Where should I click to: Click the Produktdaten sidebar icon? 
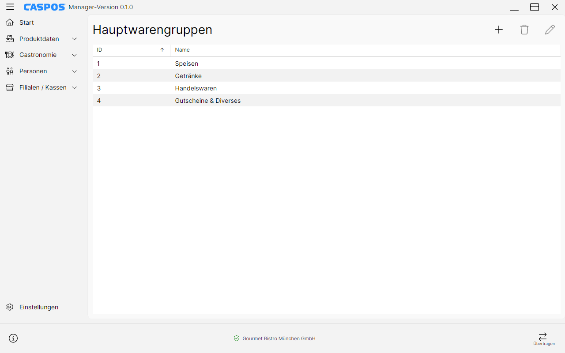coord(10,39)
